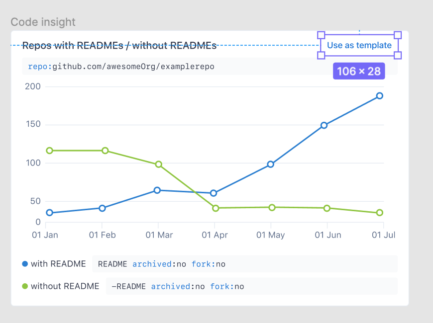Click the '01 Jul' x-axis label
The image size is (433, 323).
click(x=384, y=235)
